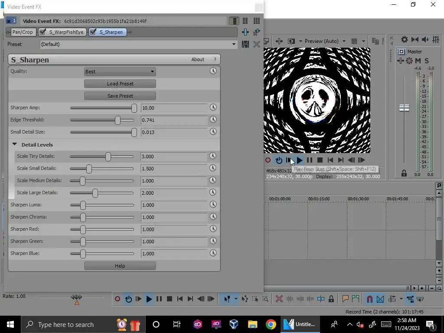Click Play button in video preview
Viewport: 444px width, 333px height.
(x=300, y=160)
